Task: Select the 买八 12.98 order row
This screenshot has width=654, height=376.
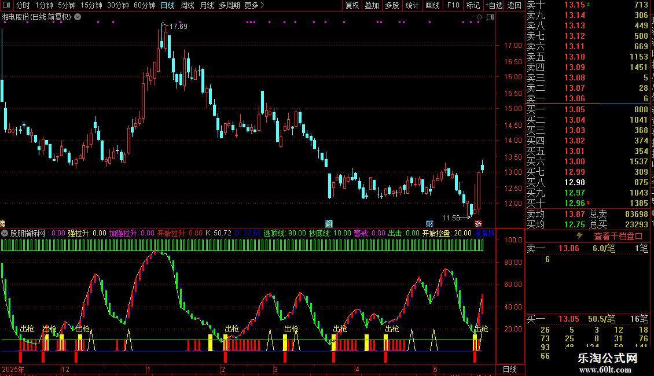Action: (587, 182)
